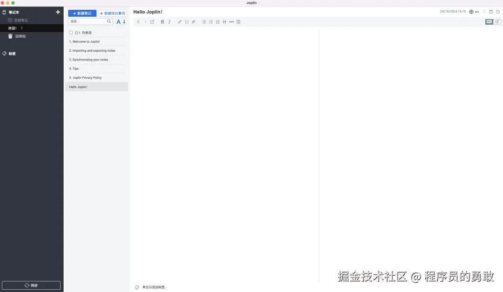Insert a hyperlink using the toolbar icon

point(180,21)
